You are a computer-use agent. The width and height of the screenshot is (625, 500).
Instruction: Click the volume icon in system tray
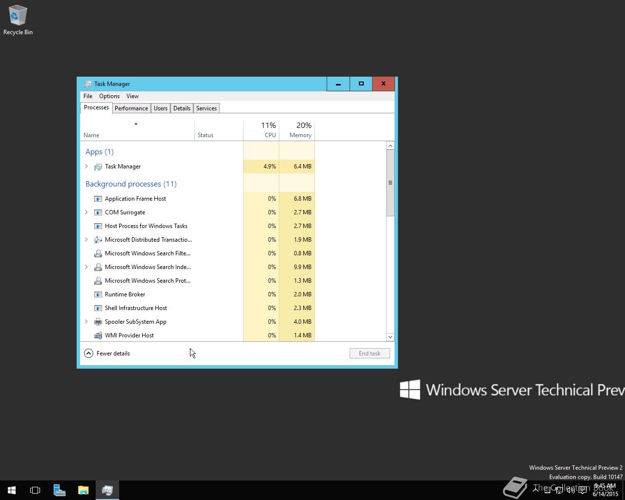[570, 490]
